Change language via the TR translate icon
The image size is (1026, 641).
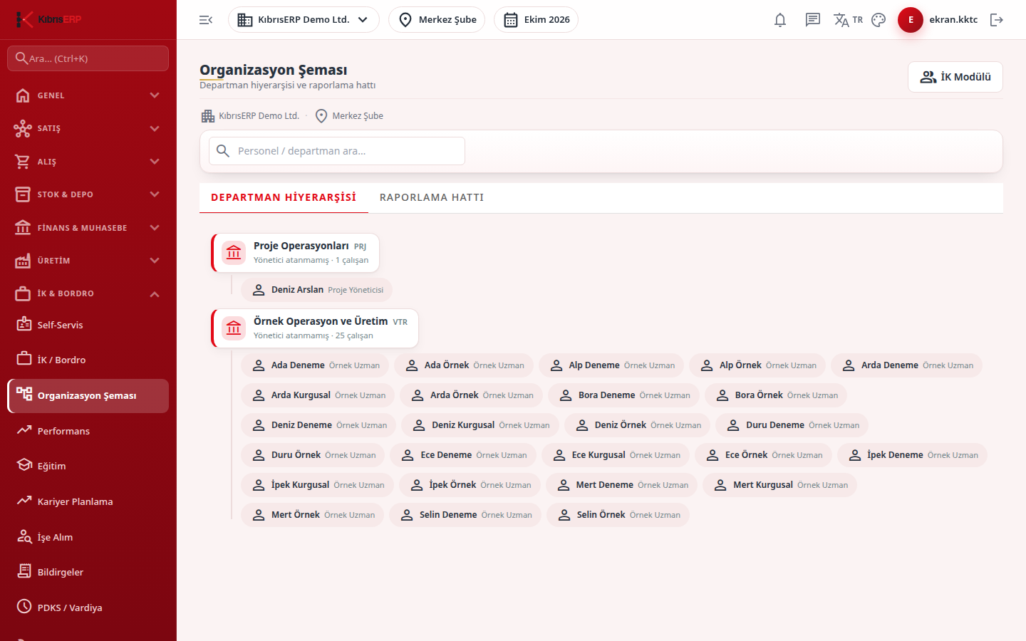click(848, 20)
